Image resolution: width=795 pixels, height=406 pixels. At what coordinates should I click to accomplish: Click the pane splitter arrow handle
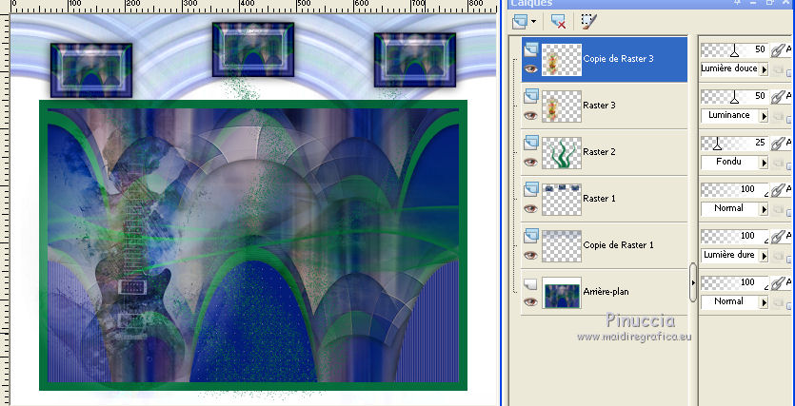click(x=693, y=282)
